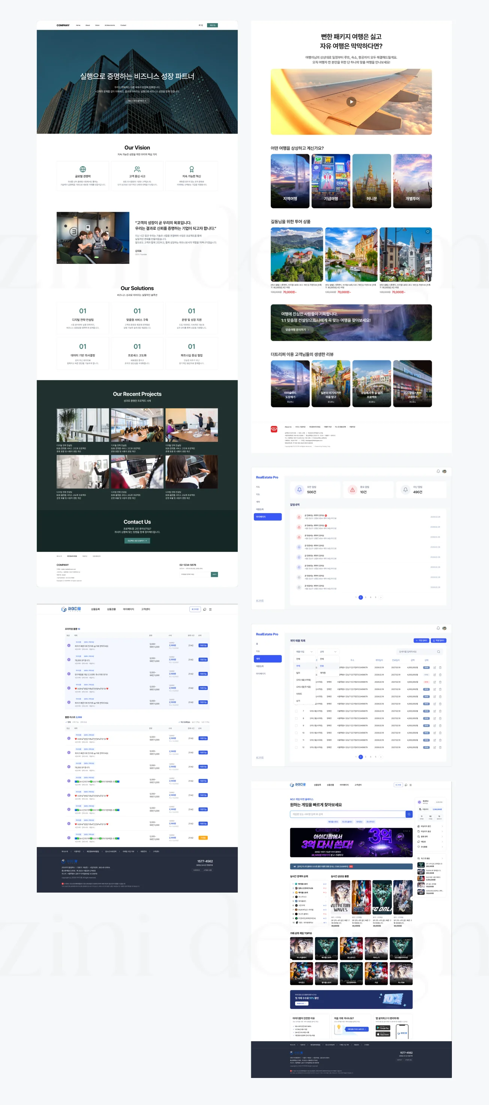Focus the game search field on the 아이디팜 homepage
Viewport: 489px width, 1105px height.
tap(348, 814)
